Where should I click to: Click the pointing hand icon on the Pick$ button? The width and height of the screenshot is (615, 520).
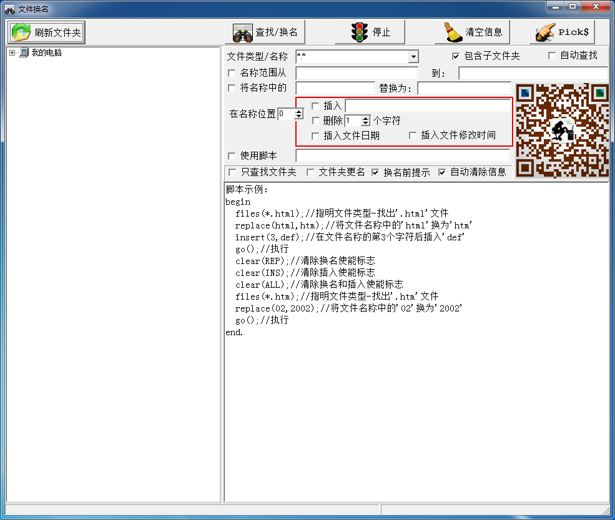pyautogui.click(x=544, y=31)
